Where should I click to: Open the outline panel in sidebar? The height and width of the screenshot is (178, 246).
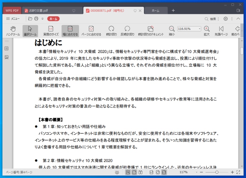tap(6, 48)
